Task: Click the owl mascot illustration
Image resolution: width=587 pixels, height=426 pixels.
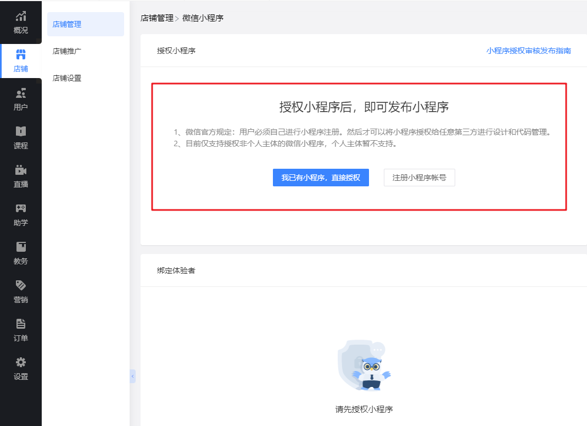Action: coord(364,366)
